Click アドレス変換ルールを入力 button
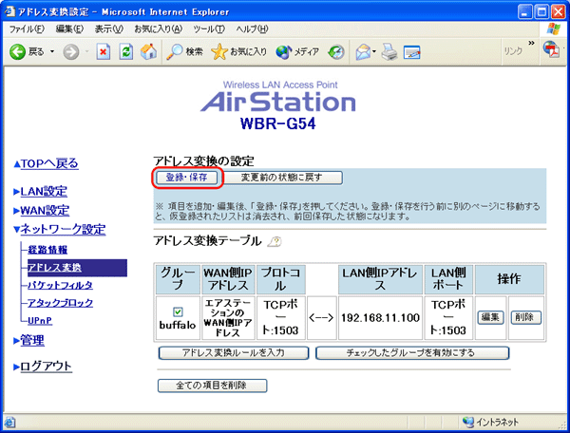This screenshot has width=570, height=433. pyautogui.click(x=234, y=353)
